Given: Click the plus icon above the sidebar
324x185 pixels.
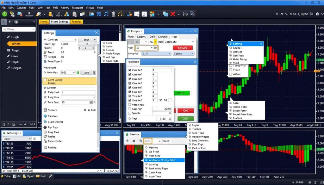Looking at the screenshot, I should (10, 22).
